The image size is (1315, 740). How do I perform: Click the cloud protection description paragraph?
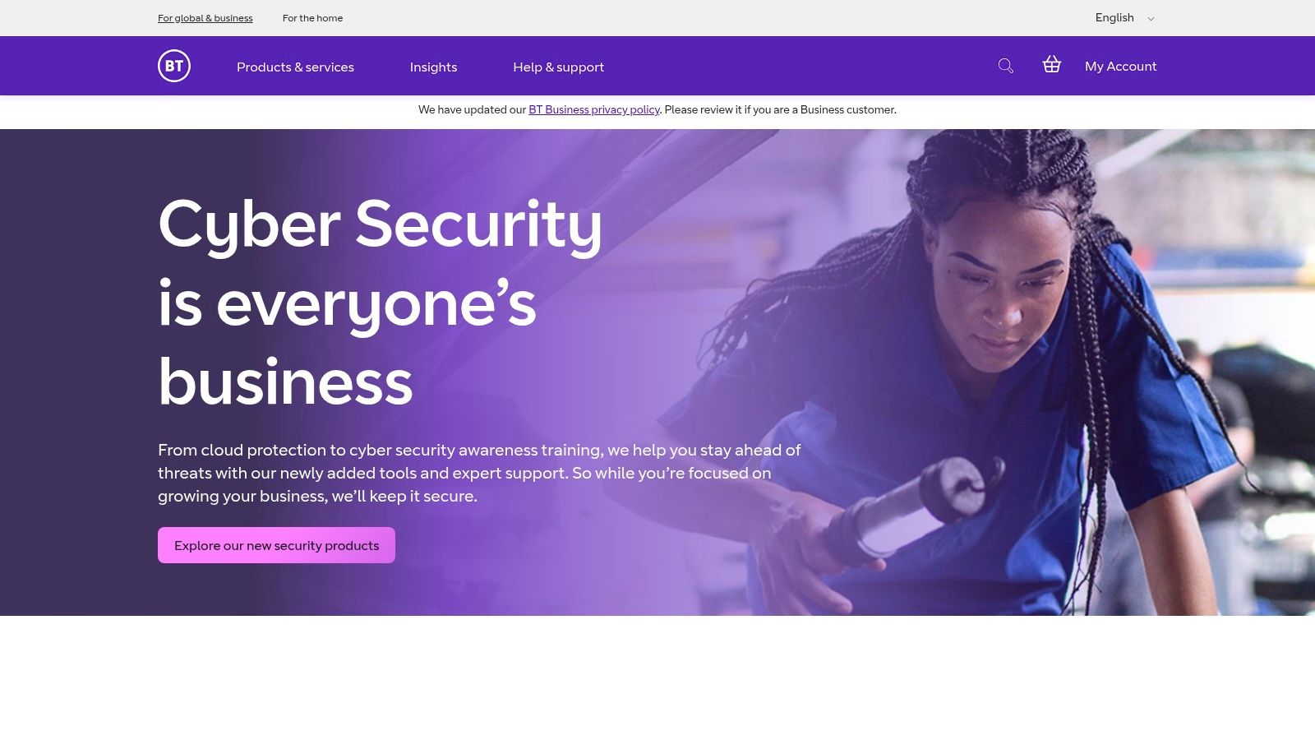(479, 473)
